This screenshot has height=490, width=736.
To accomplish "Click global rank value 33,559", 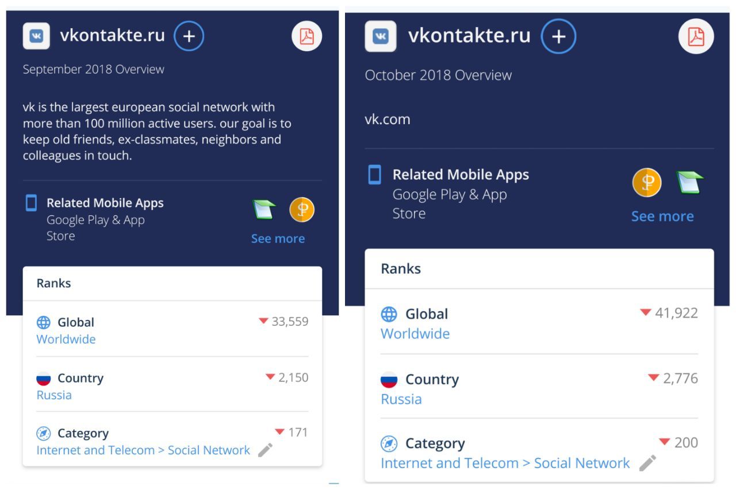I will point(290,322).
